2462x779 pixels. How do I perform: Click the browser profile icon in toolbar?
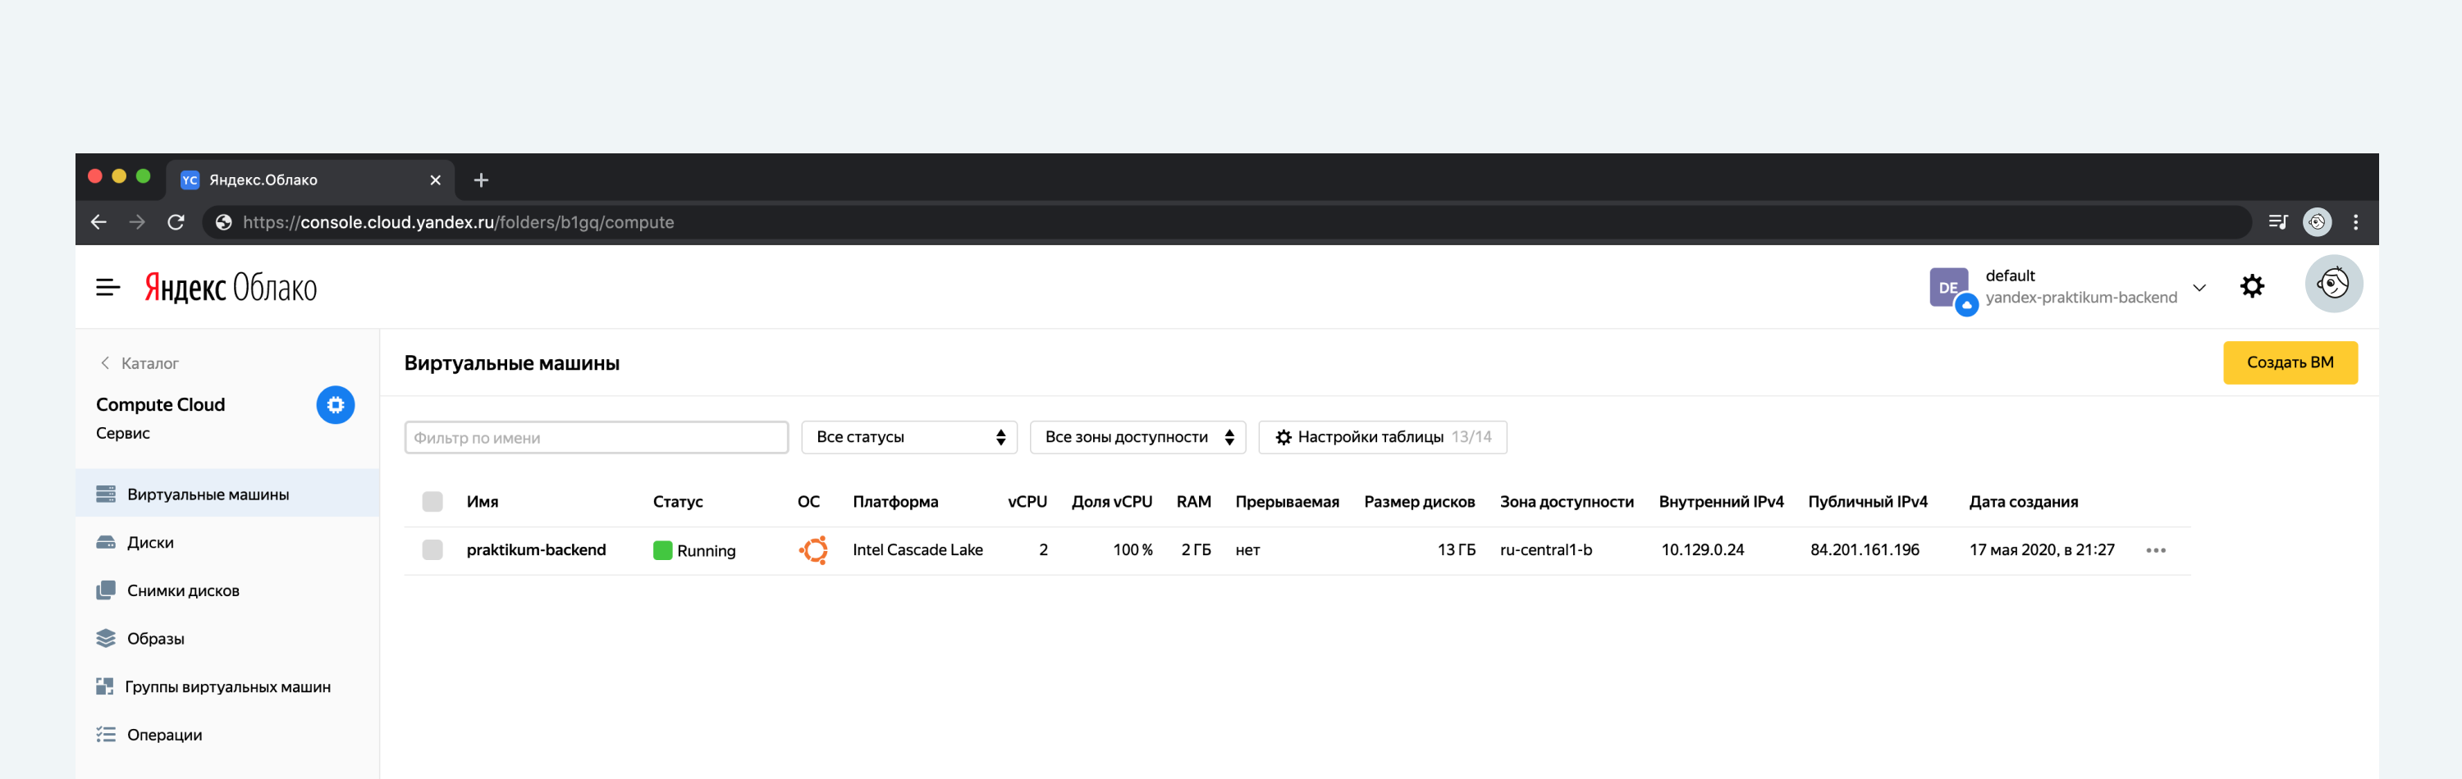click(x=2317, y=222)
